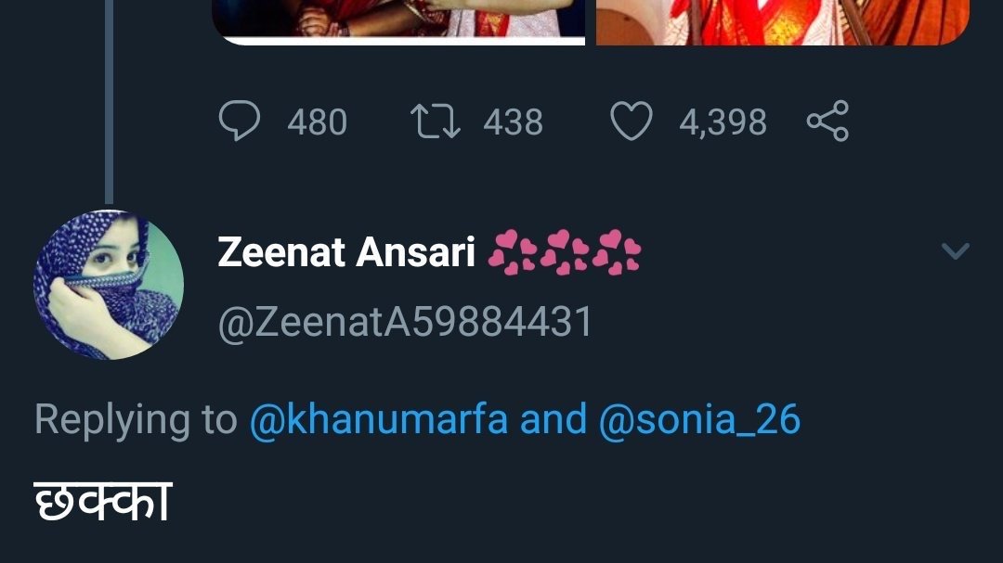Tap the reply speech bubble icon
Image resolution: width=1003 pixels, height=563 pixels.
[238, 122]
